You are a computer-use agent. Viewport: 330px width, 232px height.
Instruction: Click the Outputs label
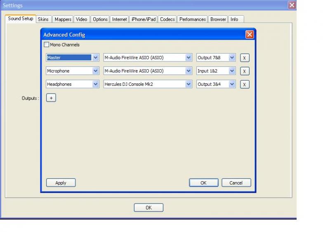pos(30,98)
